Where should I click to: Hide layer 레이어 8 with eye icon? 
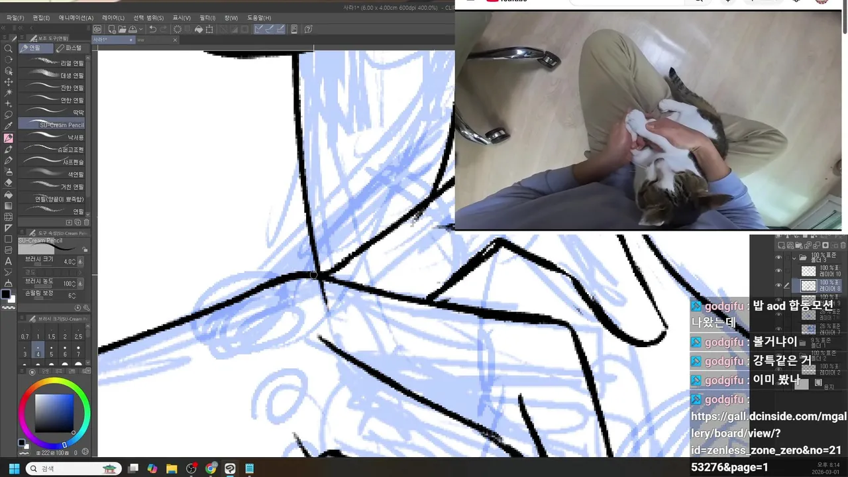[778, 286]
